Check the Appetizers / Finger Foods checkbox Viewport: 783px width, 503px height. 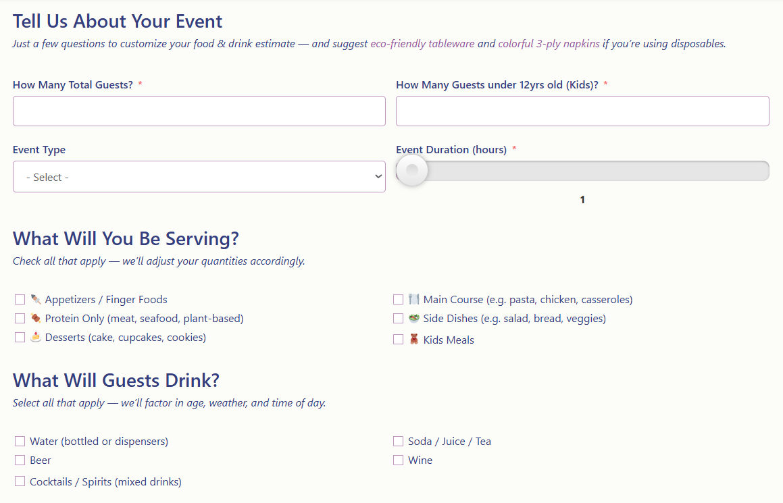[x=20, y=299]
